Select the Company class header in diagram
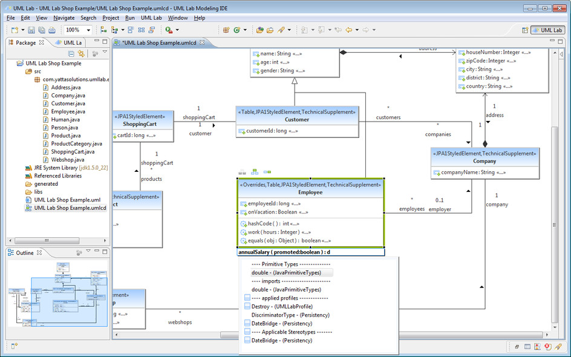571x357 pixels. pos(485,157)
